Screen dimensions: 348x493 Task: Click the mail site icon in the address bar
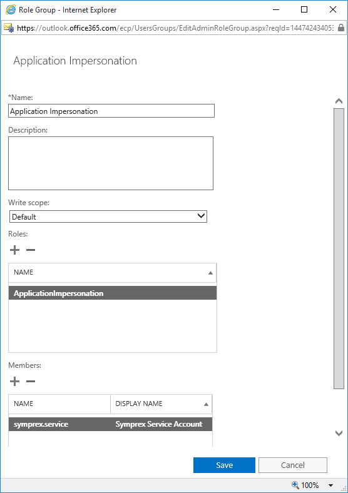[9, 28]
